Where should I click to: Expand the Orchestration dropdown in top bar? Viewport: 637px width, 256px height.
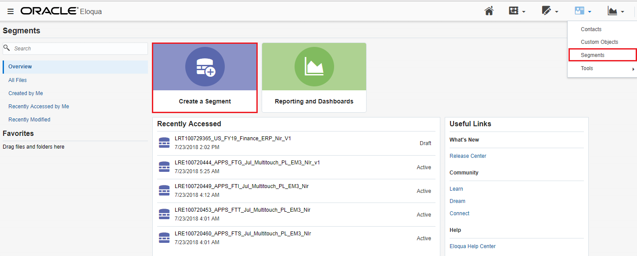[x=517, y=11]
